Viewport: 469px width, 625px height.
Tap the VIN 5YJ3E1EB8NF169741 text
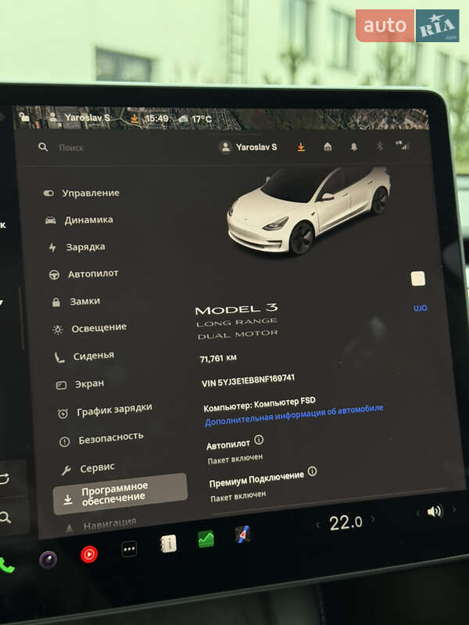click(x=248, y=380)
